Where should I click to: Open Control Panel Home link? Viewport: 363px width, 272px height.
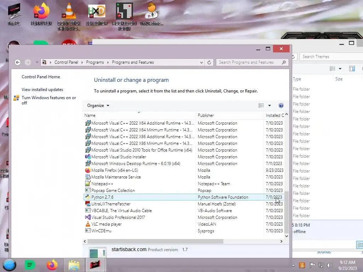point(41,77)
